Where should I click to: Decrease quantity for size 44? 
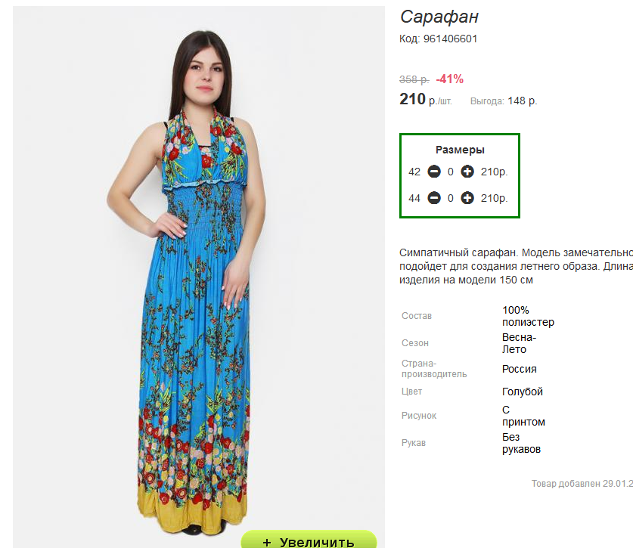coord(434,198)
